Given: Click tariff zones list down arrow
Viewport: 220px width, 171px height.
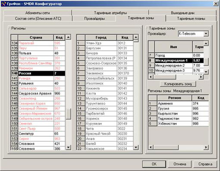Looking at the screenshot, I should click(x=206, y=71).
